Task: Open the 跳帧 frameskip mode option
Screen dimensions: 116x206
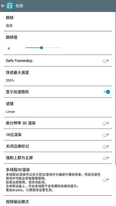Action: [x=58, y=22]
